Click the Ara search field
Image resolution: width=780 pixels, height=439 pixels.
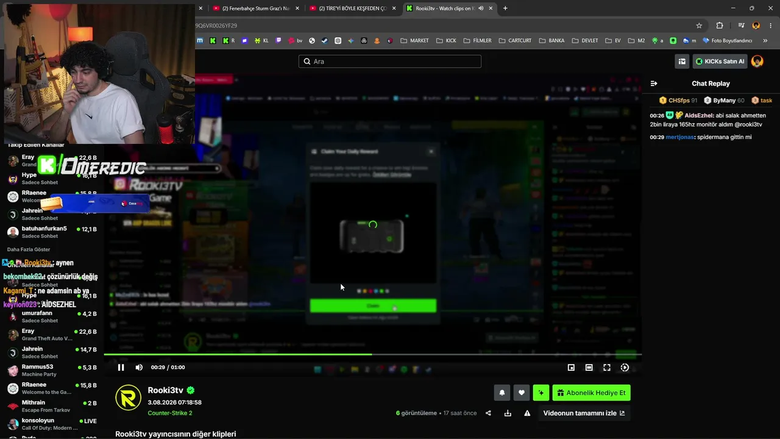point(390,62)
